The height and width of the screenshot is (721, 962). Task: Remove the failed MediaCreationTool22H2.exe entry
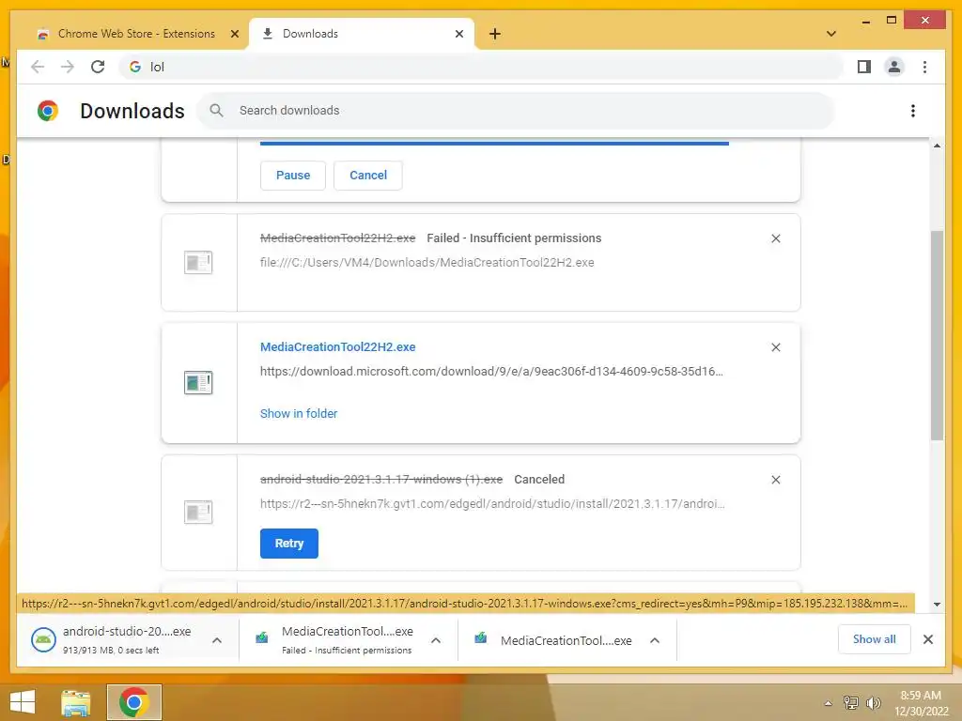775,238
